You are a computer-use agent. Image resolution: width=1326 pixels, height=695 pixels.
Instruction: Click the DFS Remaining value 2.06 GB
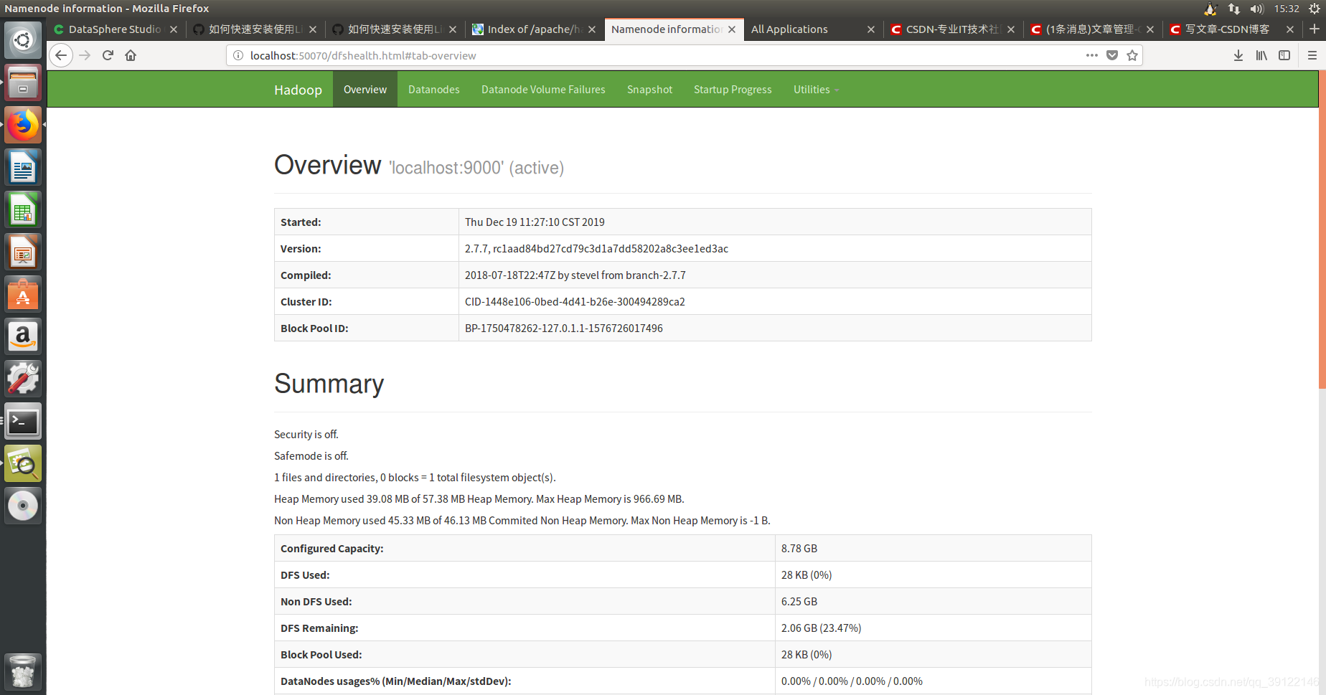tap(821, 628)
